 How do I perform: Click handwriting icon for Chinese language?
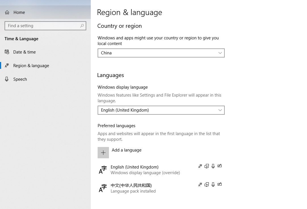[x=220, y=184]
